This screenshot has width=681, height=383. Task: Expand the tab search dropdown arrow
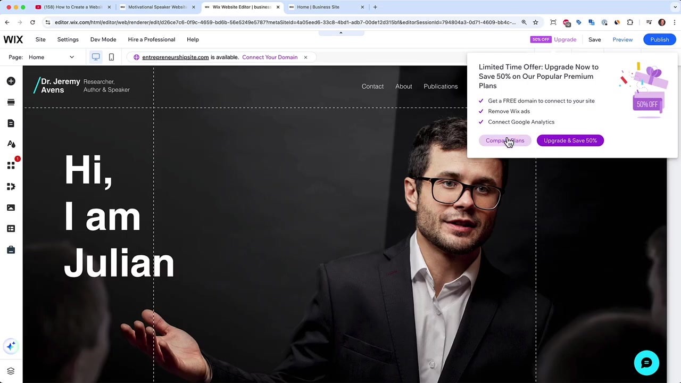(x=675, y=7)
